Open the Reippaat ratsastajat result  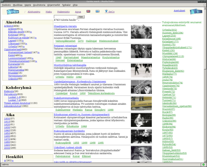pyautogui.click(x=65, y=46)
